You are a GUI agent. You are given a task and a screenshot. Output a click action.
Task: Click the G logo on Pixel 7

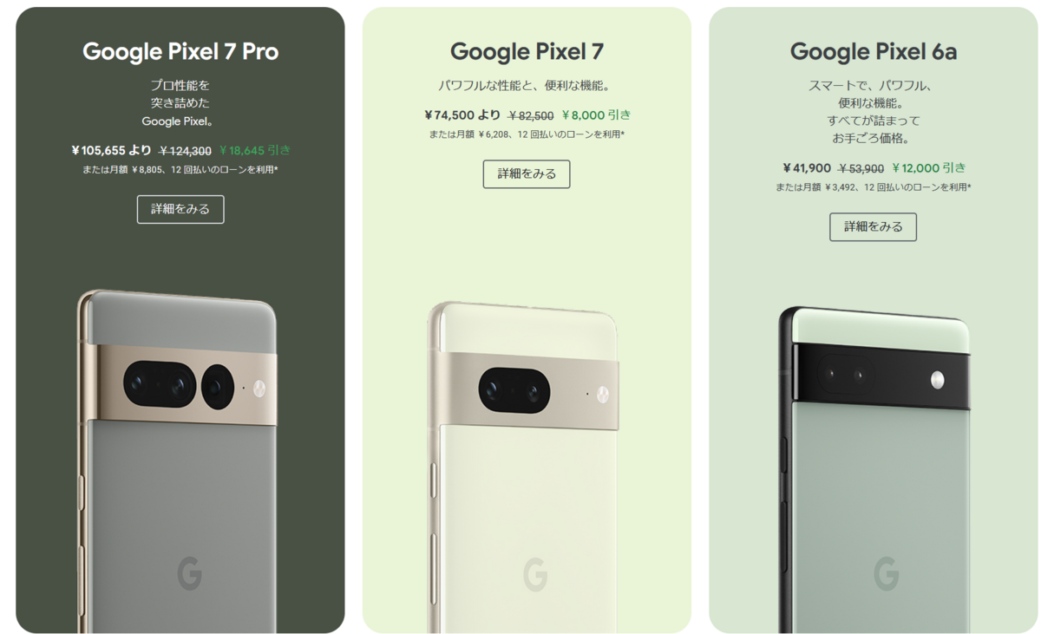[535, 574]
